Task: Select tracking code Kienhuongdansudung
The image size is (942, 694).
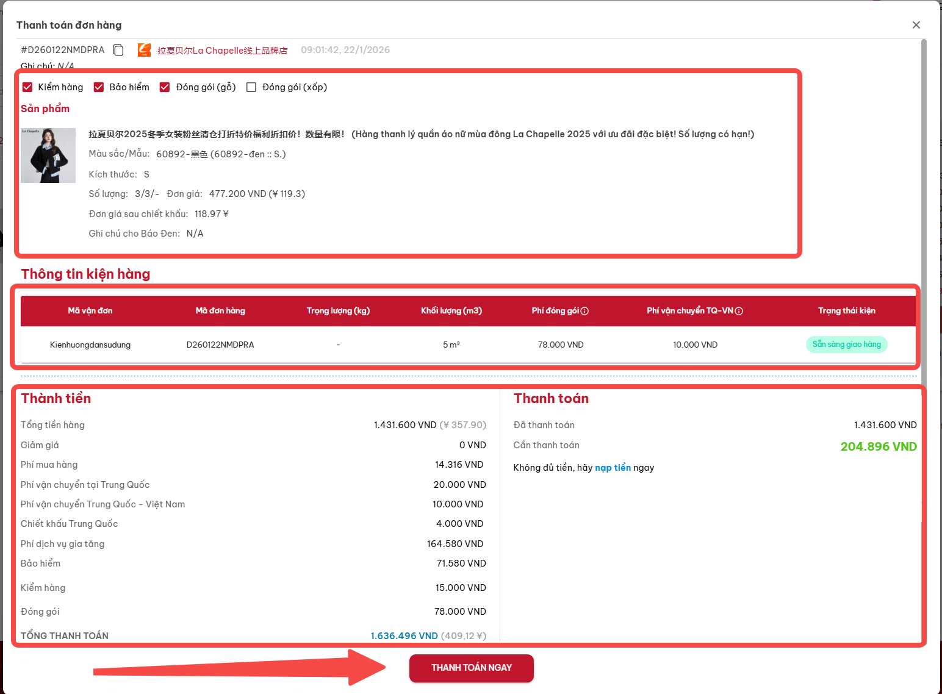Action: click(x=90, y=345)
